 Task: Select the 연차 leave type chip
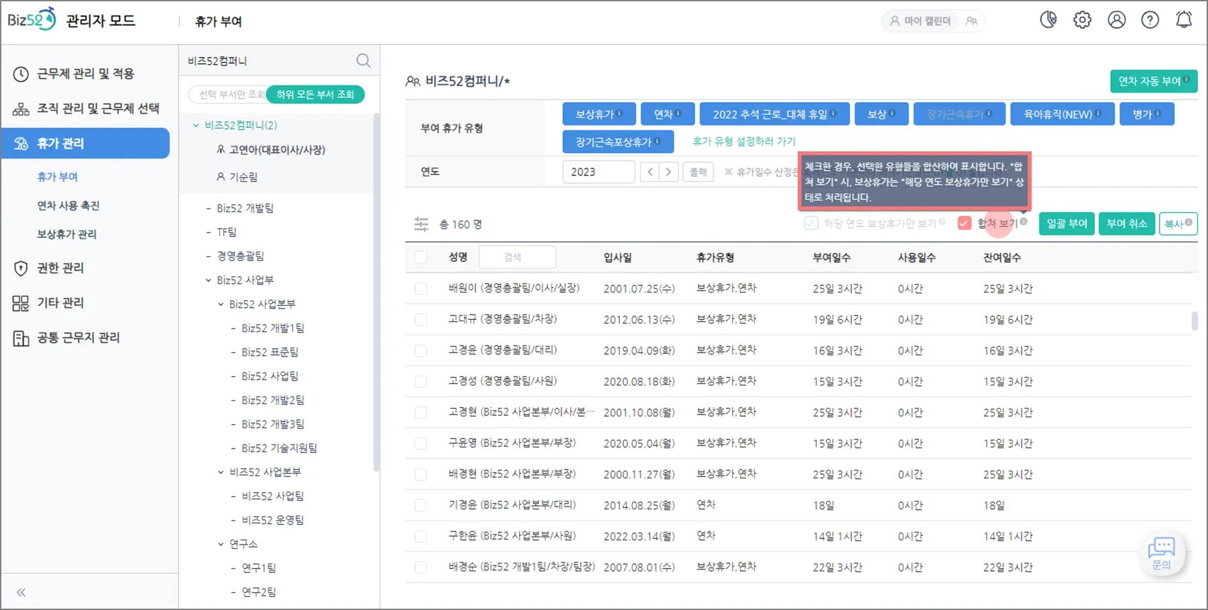[668, 114]
